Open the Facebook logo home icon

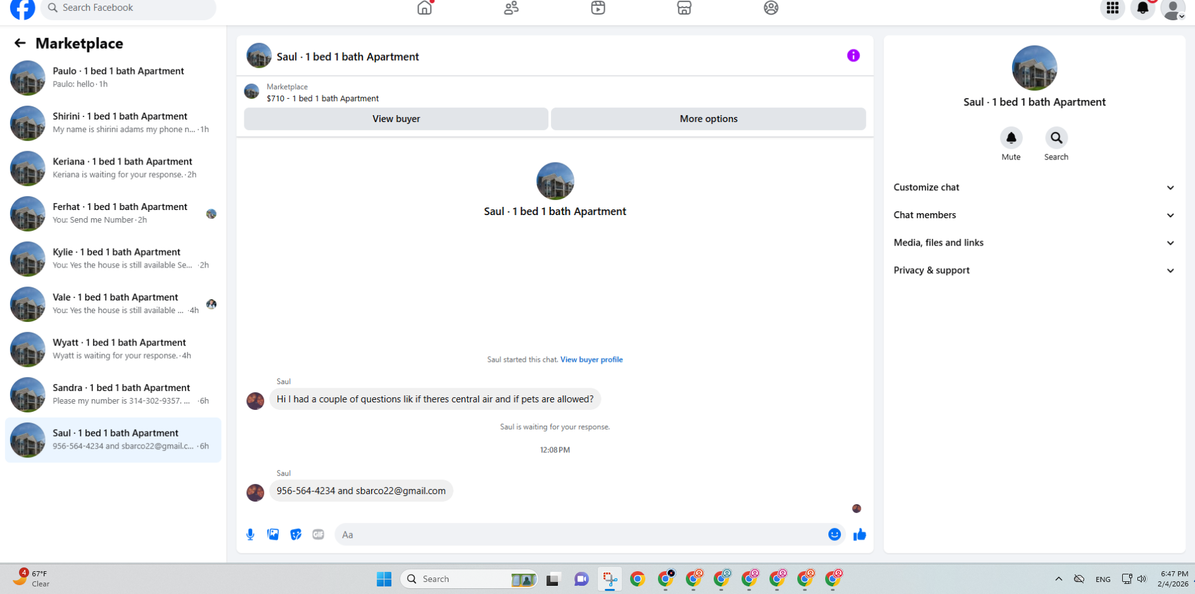[23, 8]
